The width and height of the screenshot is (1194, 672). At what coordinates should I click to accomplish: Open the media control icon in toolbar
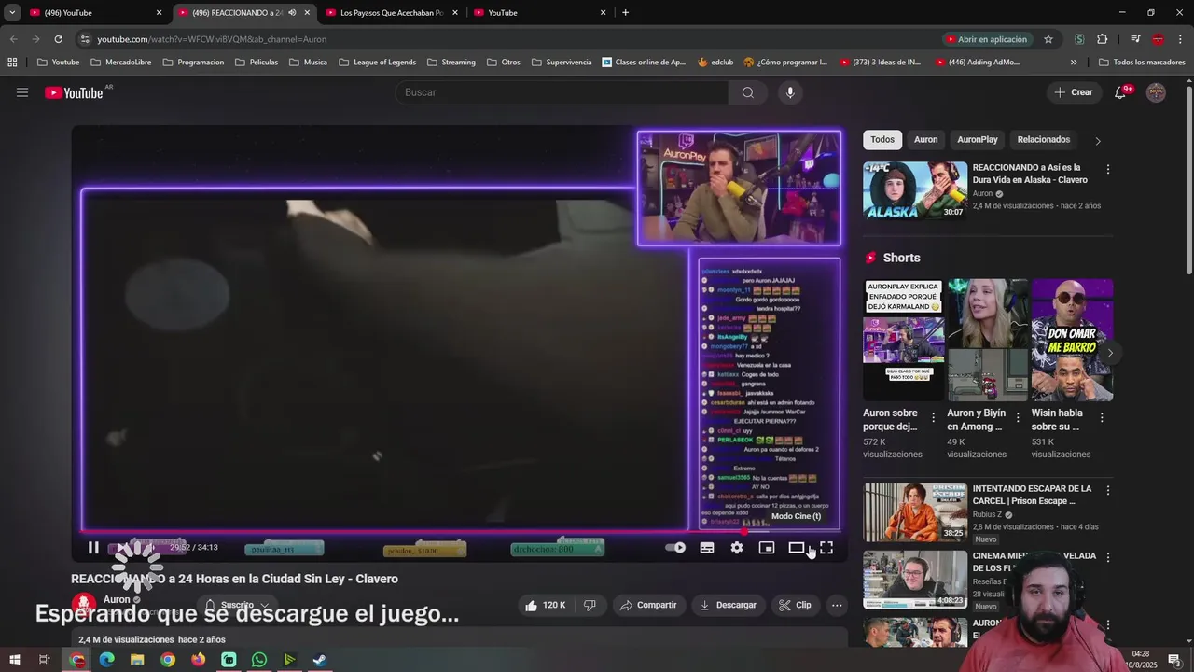[1135, 39]
